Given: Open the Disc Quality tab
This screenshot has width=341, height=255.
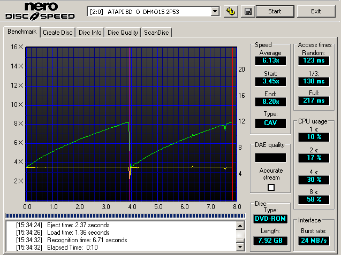Looking at the screenshot, I should click(123, 33).
